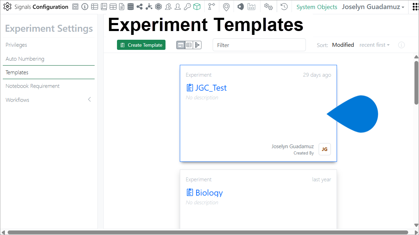Select the database configuration icon
The height and width of the screenshot is (235, 419).
tap(130, 6)
